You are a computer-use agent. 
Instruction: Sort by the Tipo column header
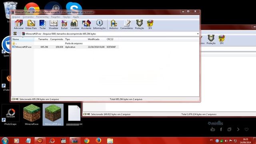click(76, 39)
